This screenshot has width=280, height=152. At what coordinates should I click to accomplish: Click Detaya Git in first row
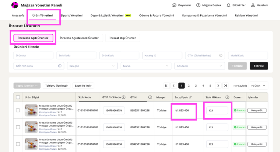[257, 110]
